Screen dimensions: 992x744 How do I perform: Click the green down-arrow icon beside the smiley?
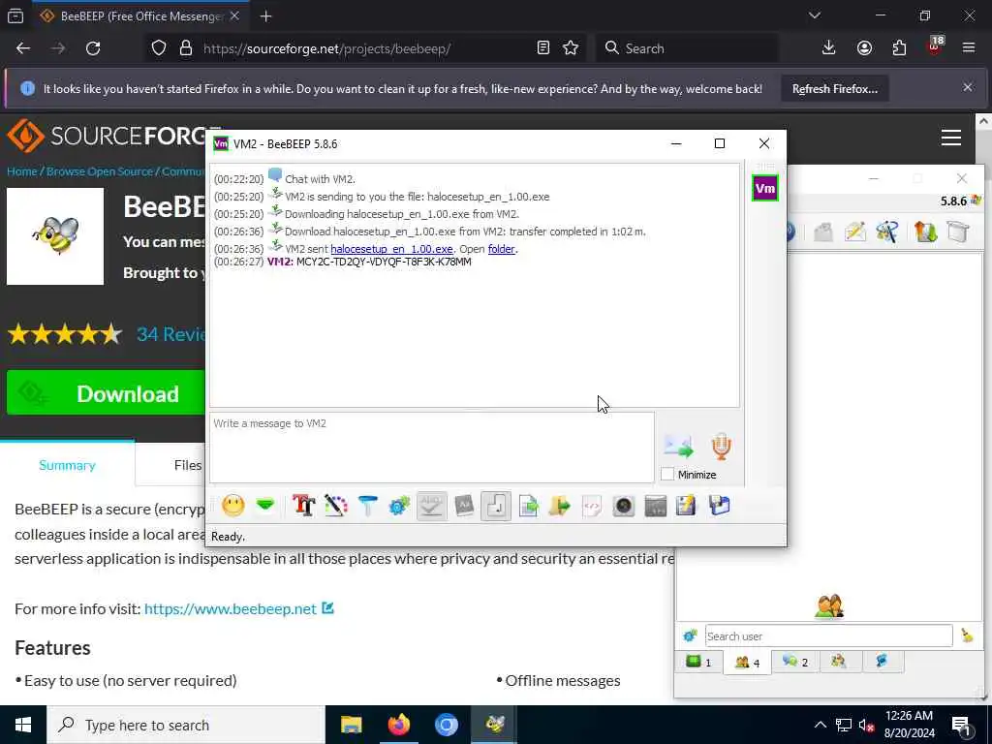tap(265, 506)
